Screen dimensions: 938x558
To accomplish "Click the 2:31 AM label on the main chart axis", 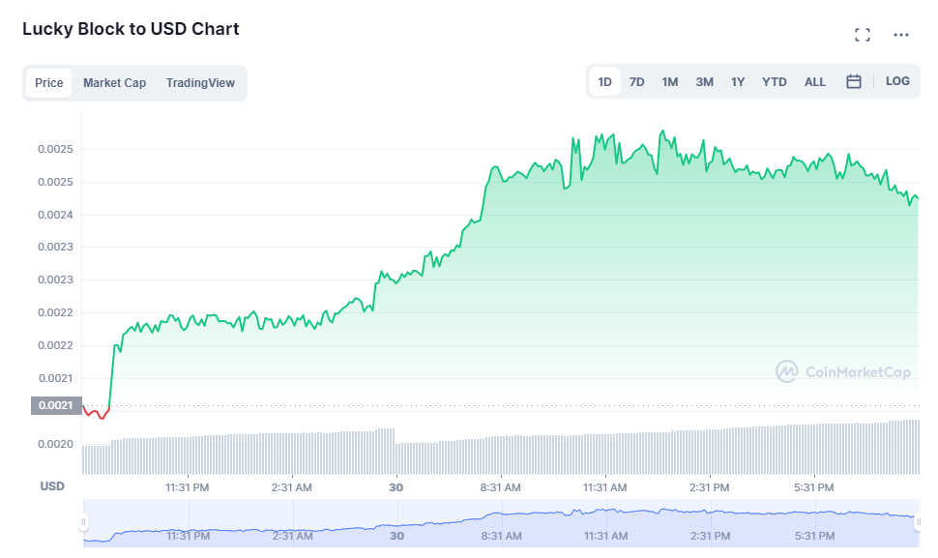I will 291,487.
